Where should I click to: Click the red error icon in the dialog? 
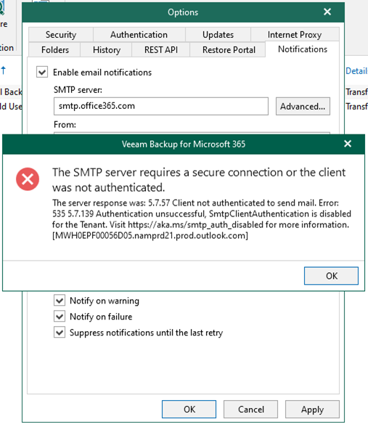tap(28, 179)
